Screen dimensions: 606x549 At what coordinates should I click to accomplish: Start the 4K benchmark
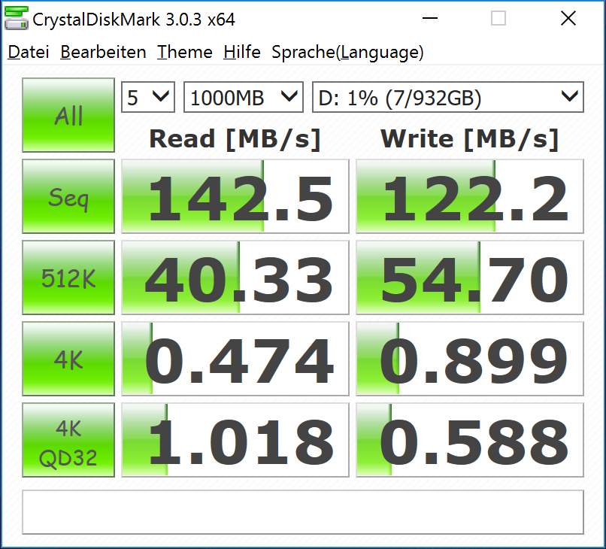[x=68, y=359]
